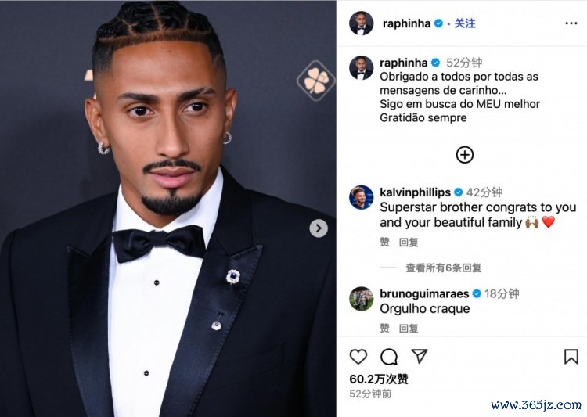Open three-dot more options menu
The height and width of the screenshot is (417, 587).
pos(571,23)
